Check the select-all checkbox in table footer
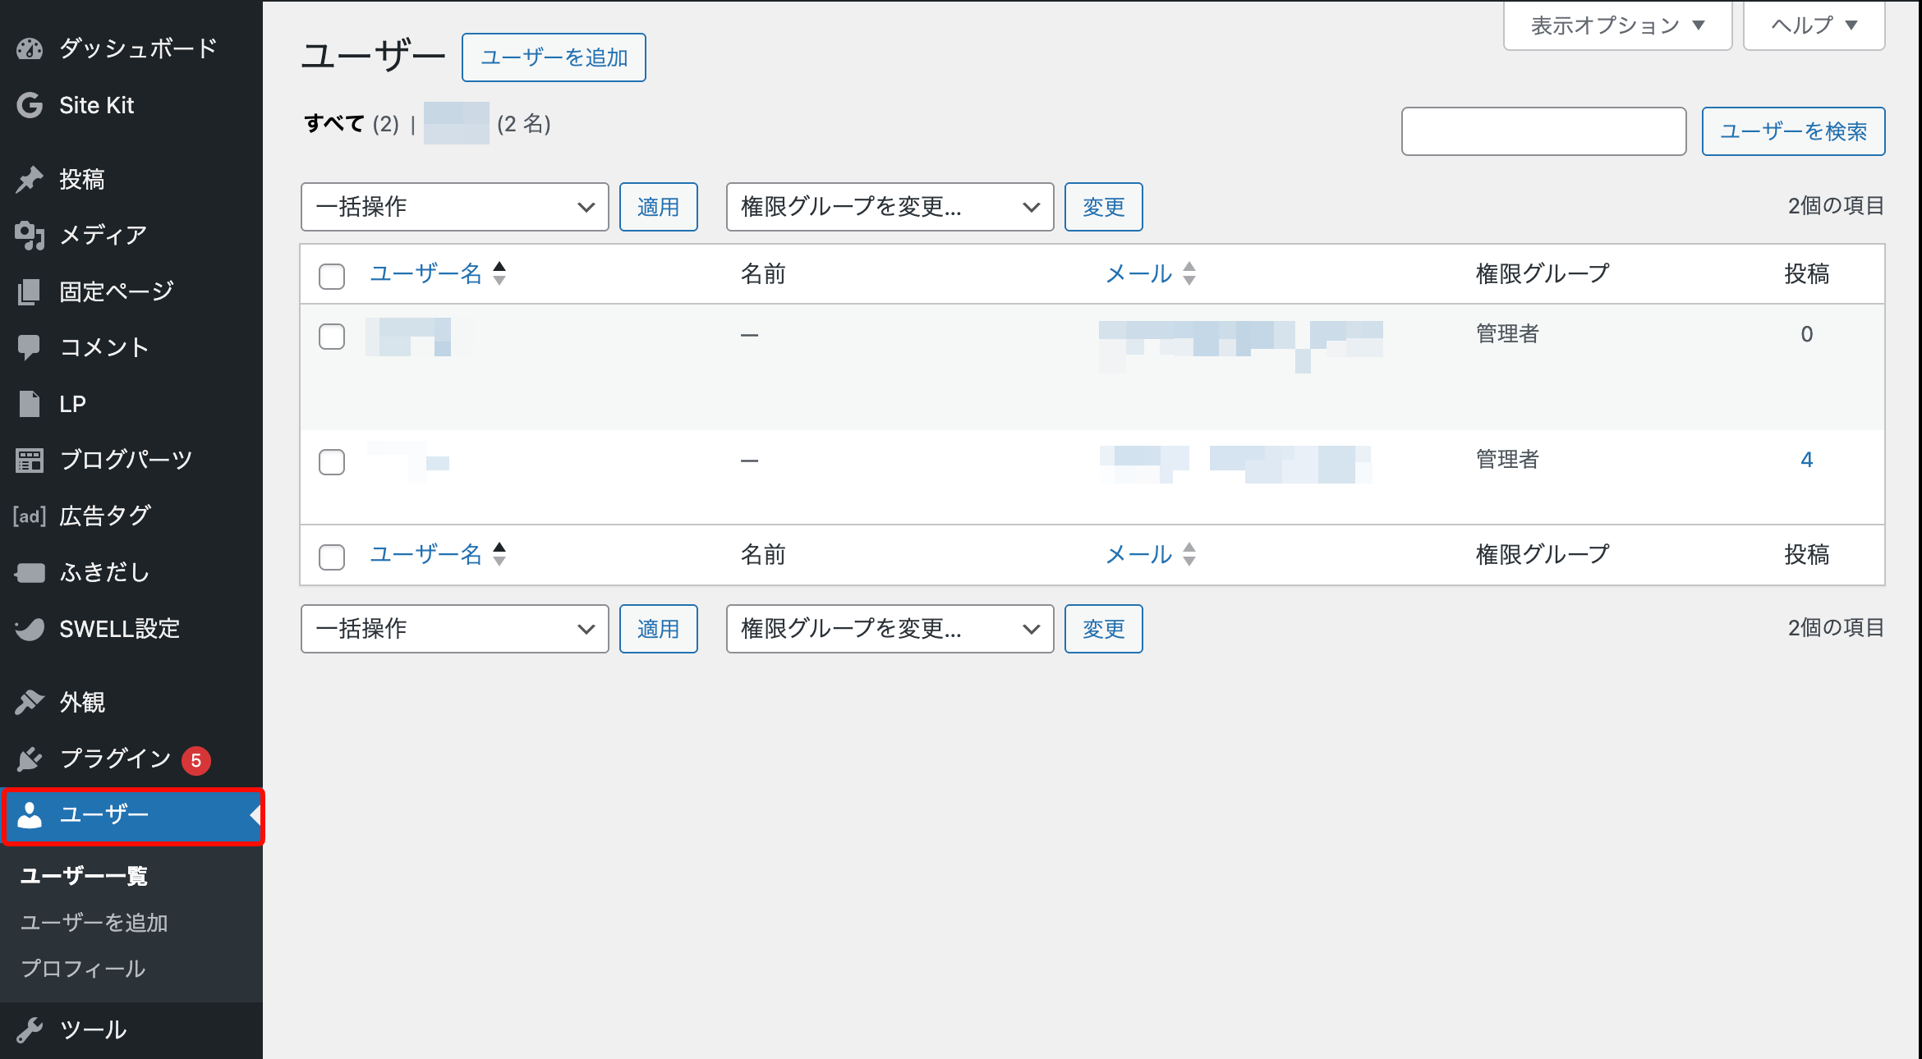1922x1059 pixels. point(332,557)
